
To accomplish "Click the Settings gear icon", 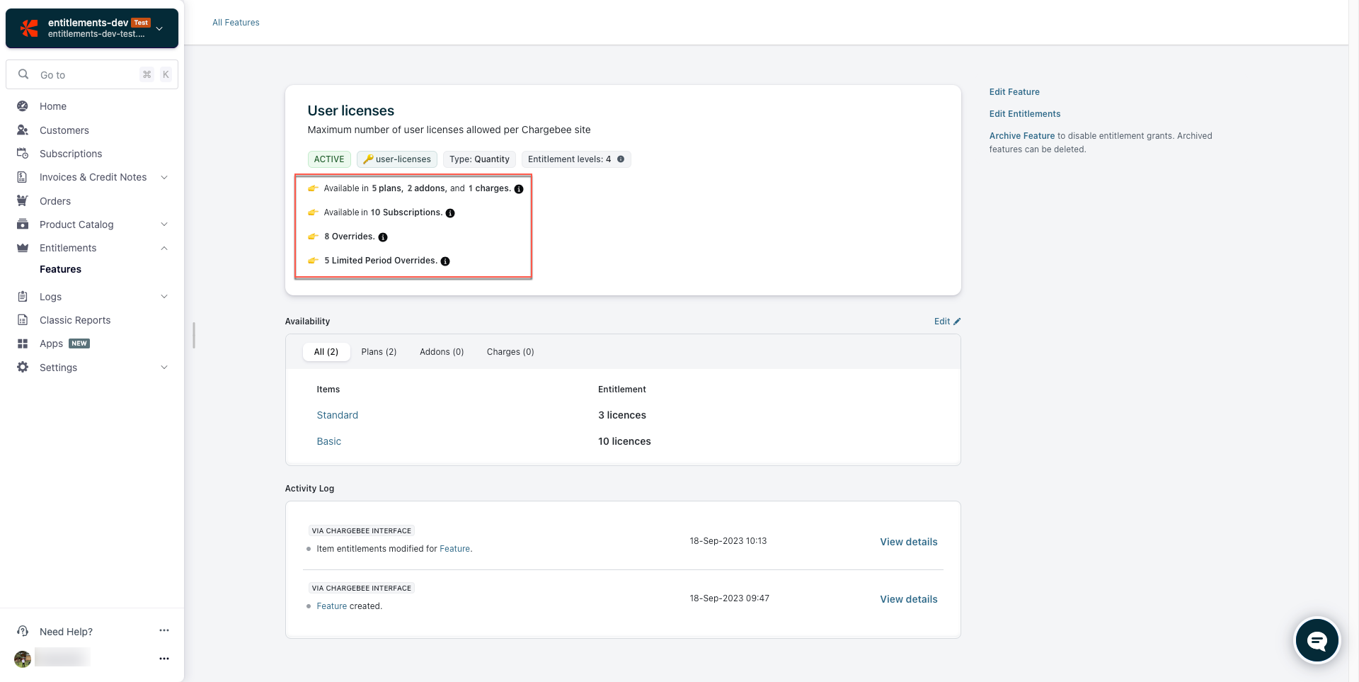I will [23, 368].
